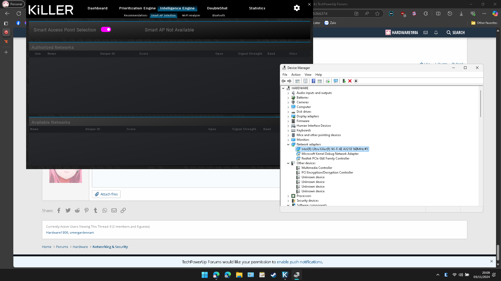Screen dimensions: 501x281
Task: Share thread via Tumblr icon
Action: click(96, 210)
